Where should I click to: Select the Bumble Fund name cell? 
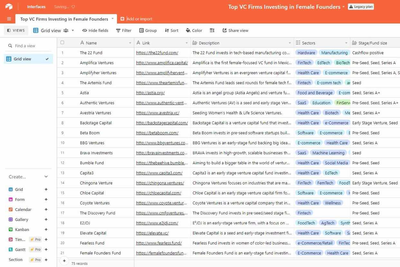[x=92, y=163]
